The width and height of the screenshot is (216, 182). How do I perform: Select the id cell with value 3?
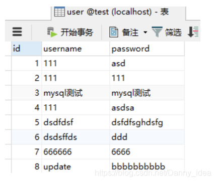[x=27, y=93]
